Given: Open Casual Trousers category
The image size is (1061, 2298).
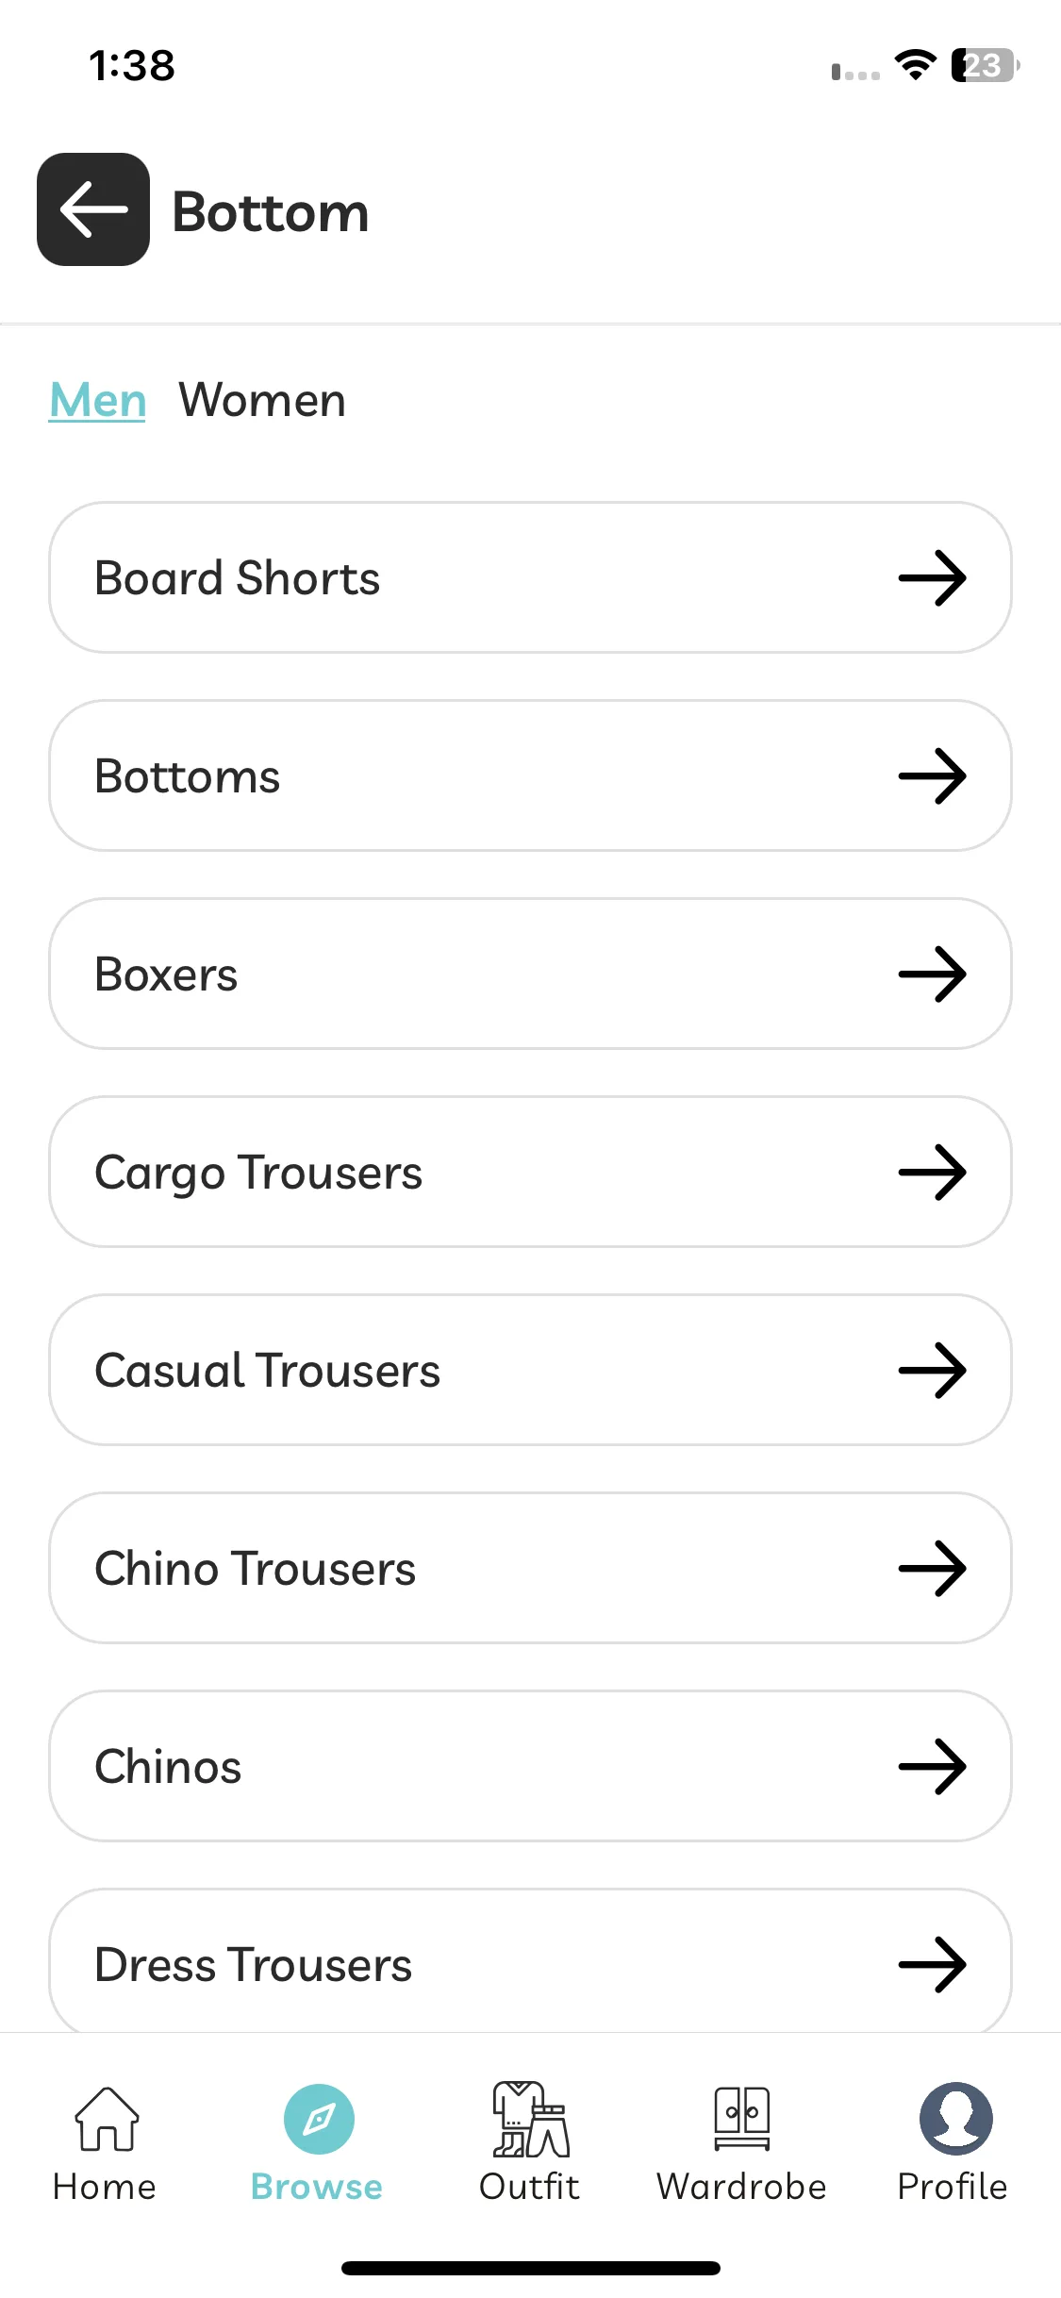Looking at the screenshot, I should 530,1370.
